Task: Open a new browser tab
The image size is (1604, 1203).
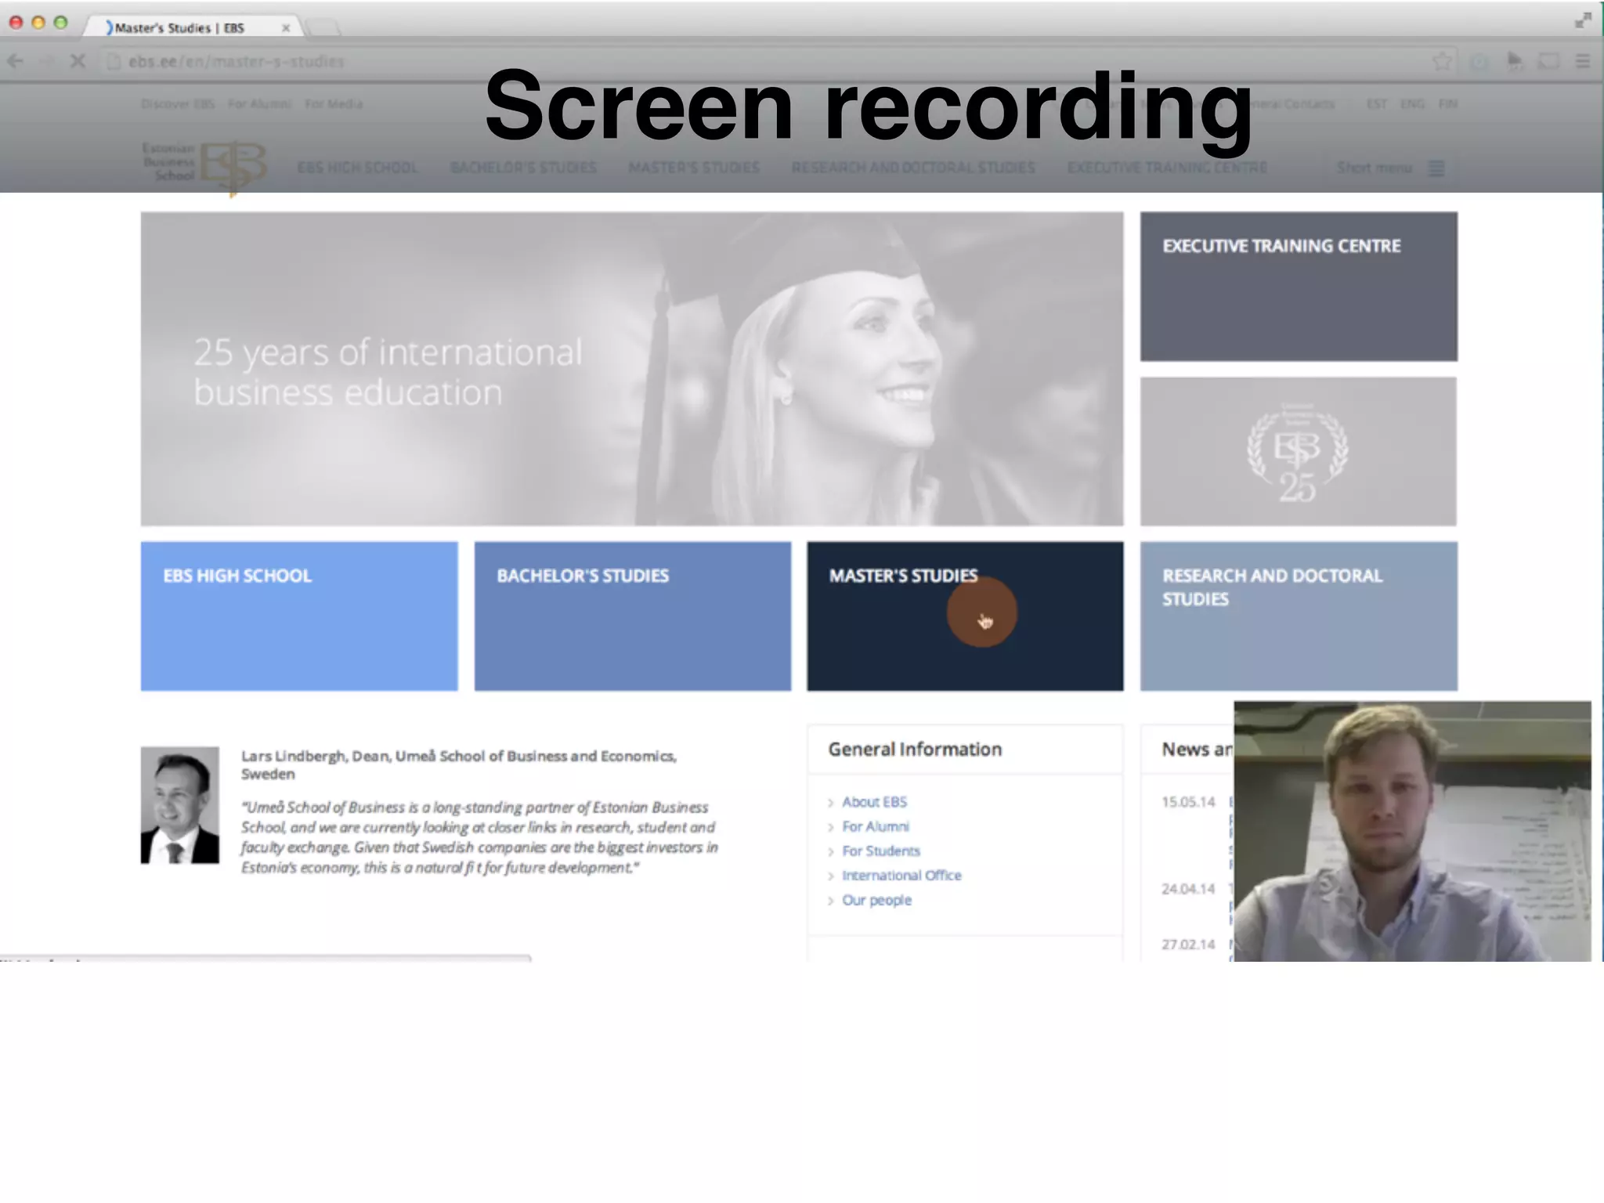Action: tap(323, 28)
